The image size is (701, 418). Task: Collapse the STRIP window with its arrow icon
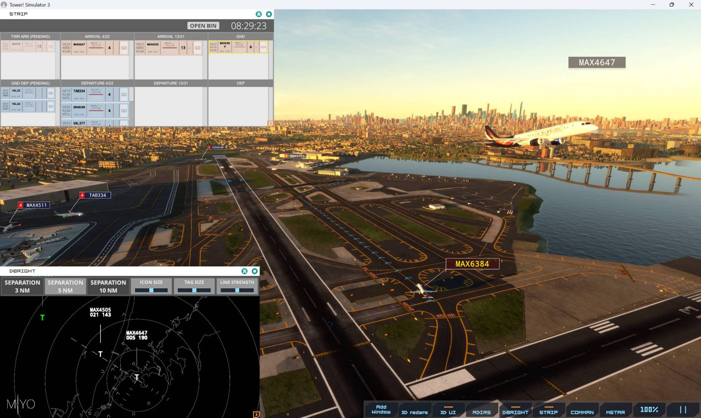[x=258, y=14]
